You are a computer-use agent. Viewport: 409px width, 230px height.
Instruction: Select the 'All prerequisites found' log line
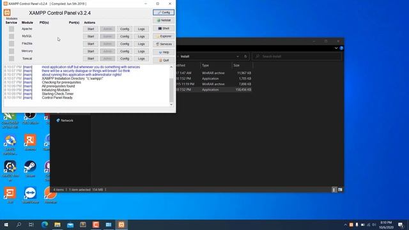[x=58, y=86]
